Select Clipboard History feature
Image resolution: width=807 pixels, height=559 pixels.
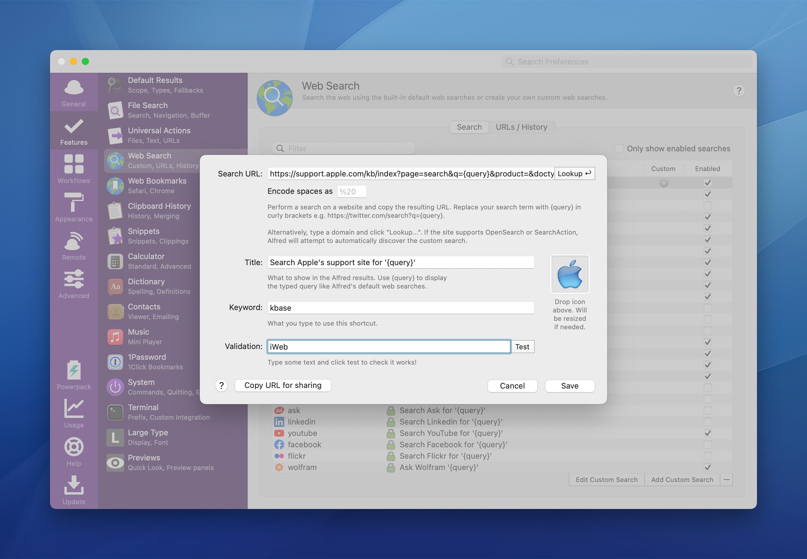pos(152,211)
